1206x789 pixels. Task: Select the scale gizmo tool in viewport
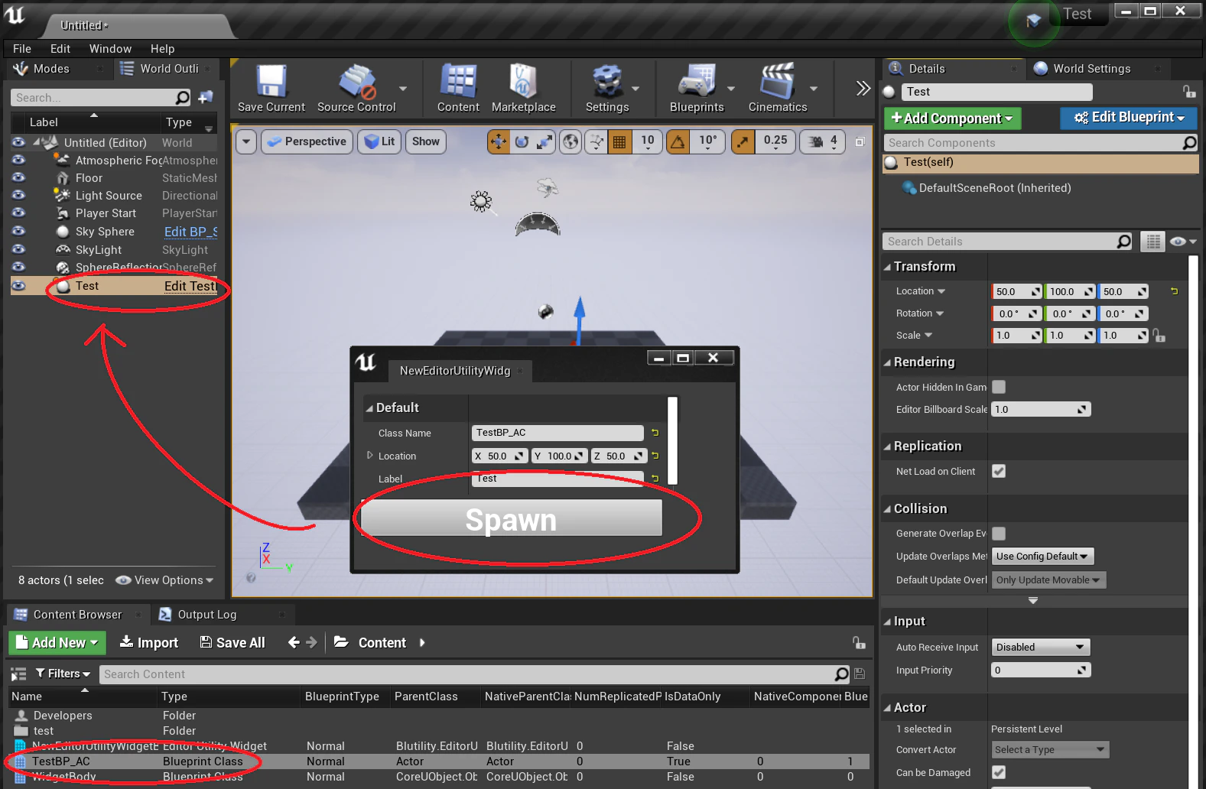pos(544,141)
